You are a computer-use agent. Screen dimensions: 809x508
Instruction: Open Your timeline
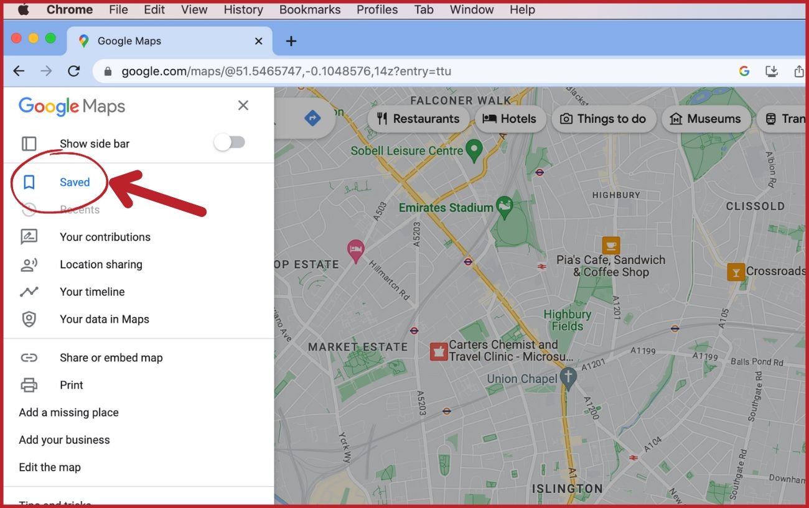92,292
